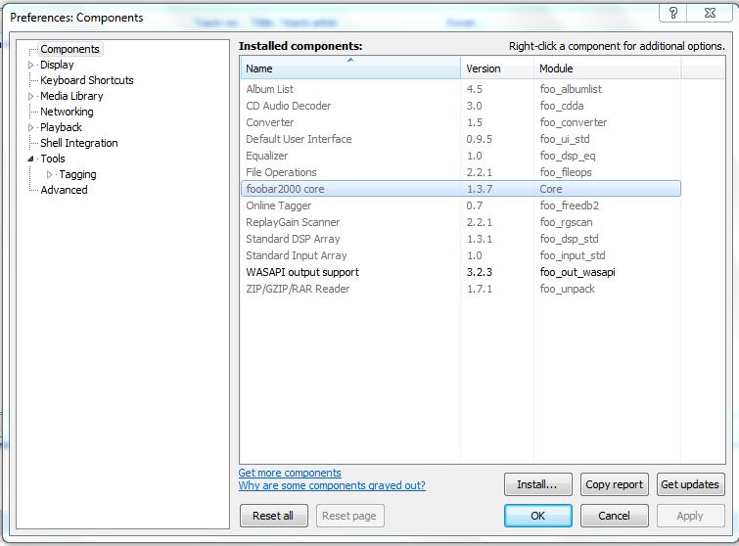Select Components in the preferences tree
Image resolution: width=739 pixels, height=546 pixels.
[x=69, y=49]
